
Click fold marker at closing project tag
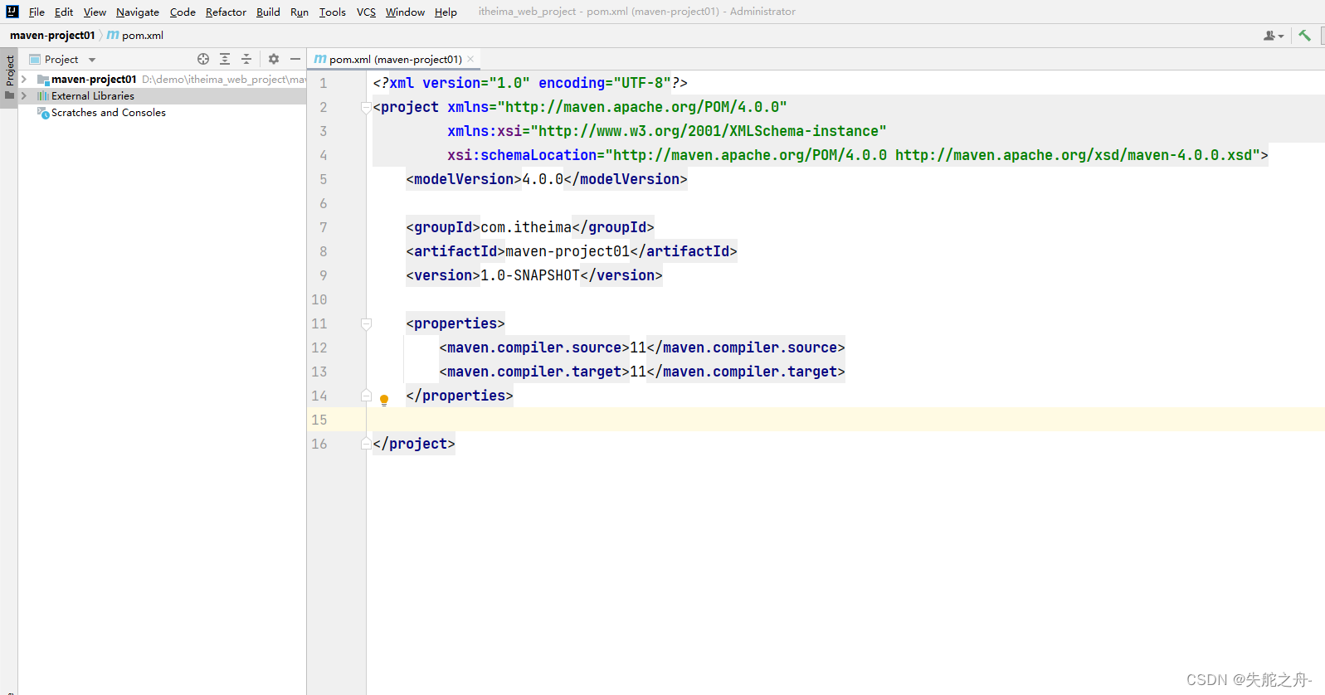(366, 444)
